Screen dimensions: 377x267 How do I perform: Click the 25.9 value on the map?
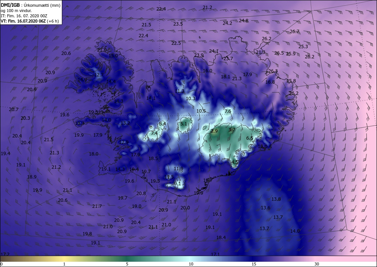291,54
